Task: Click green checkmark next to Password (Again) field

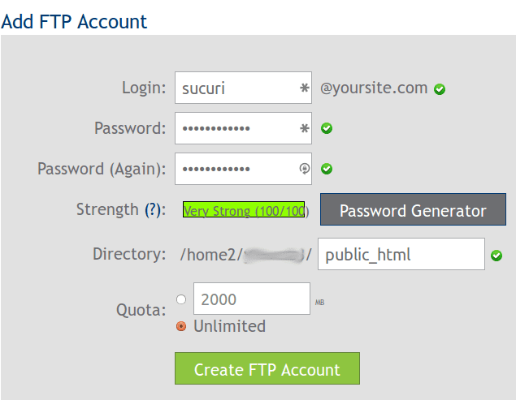Action: 327,169
